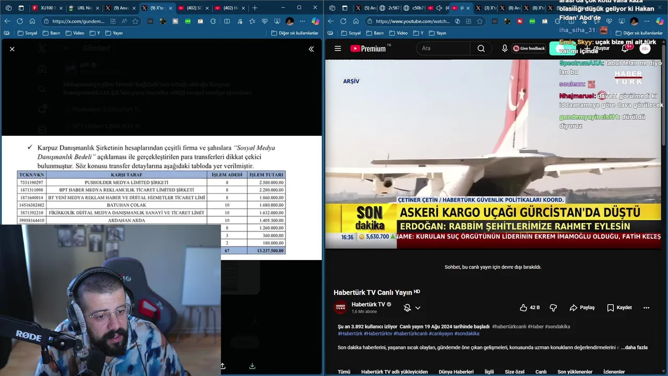Follow the #sondakika hashtag link in blue

tap(467, 334)
